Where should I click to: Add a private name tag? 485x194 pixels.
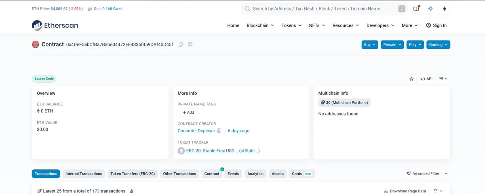(188, 113)
